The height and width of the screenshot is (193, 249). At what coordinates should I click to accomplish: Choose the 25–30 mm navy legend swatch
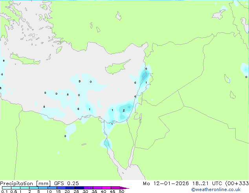point(79,188)
